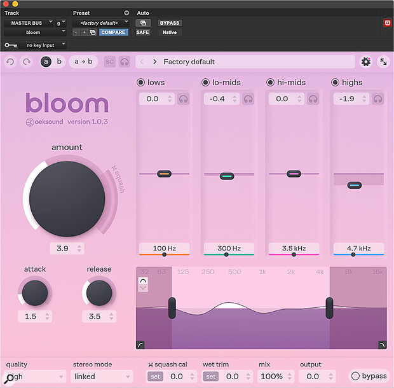This screenshot has height=388, width=394.
Task: Toggle the SAFE automation button
Action: tap(142, 32)
